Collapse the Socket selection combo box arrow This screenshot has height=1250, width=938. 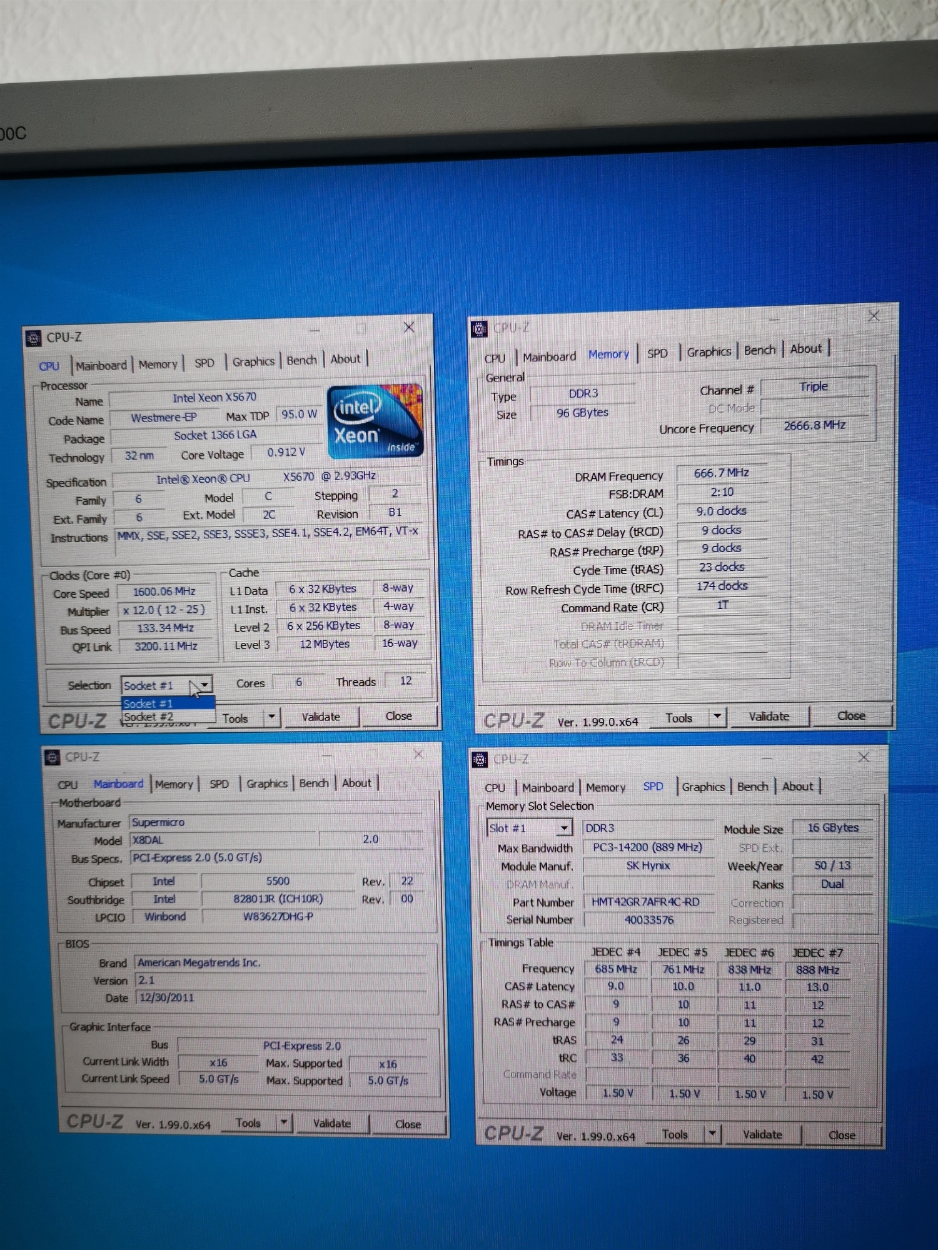click(x=204, y=685)
